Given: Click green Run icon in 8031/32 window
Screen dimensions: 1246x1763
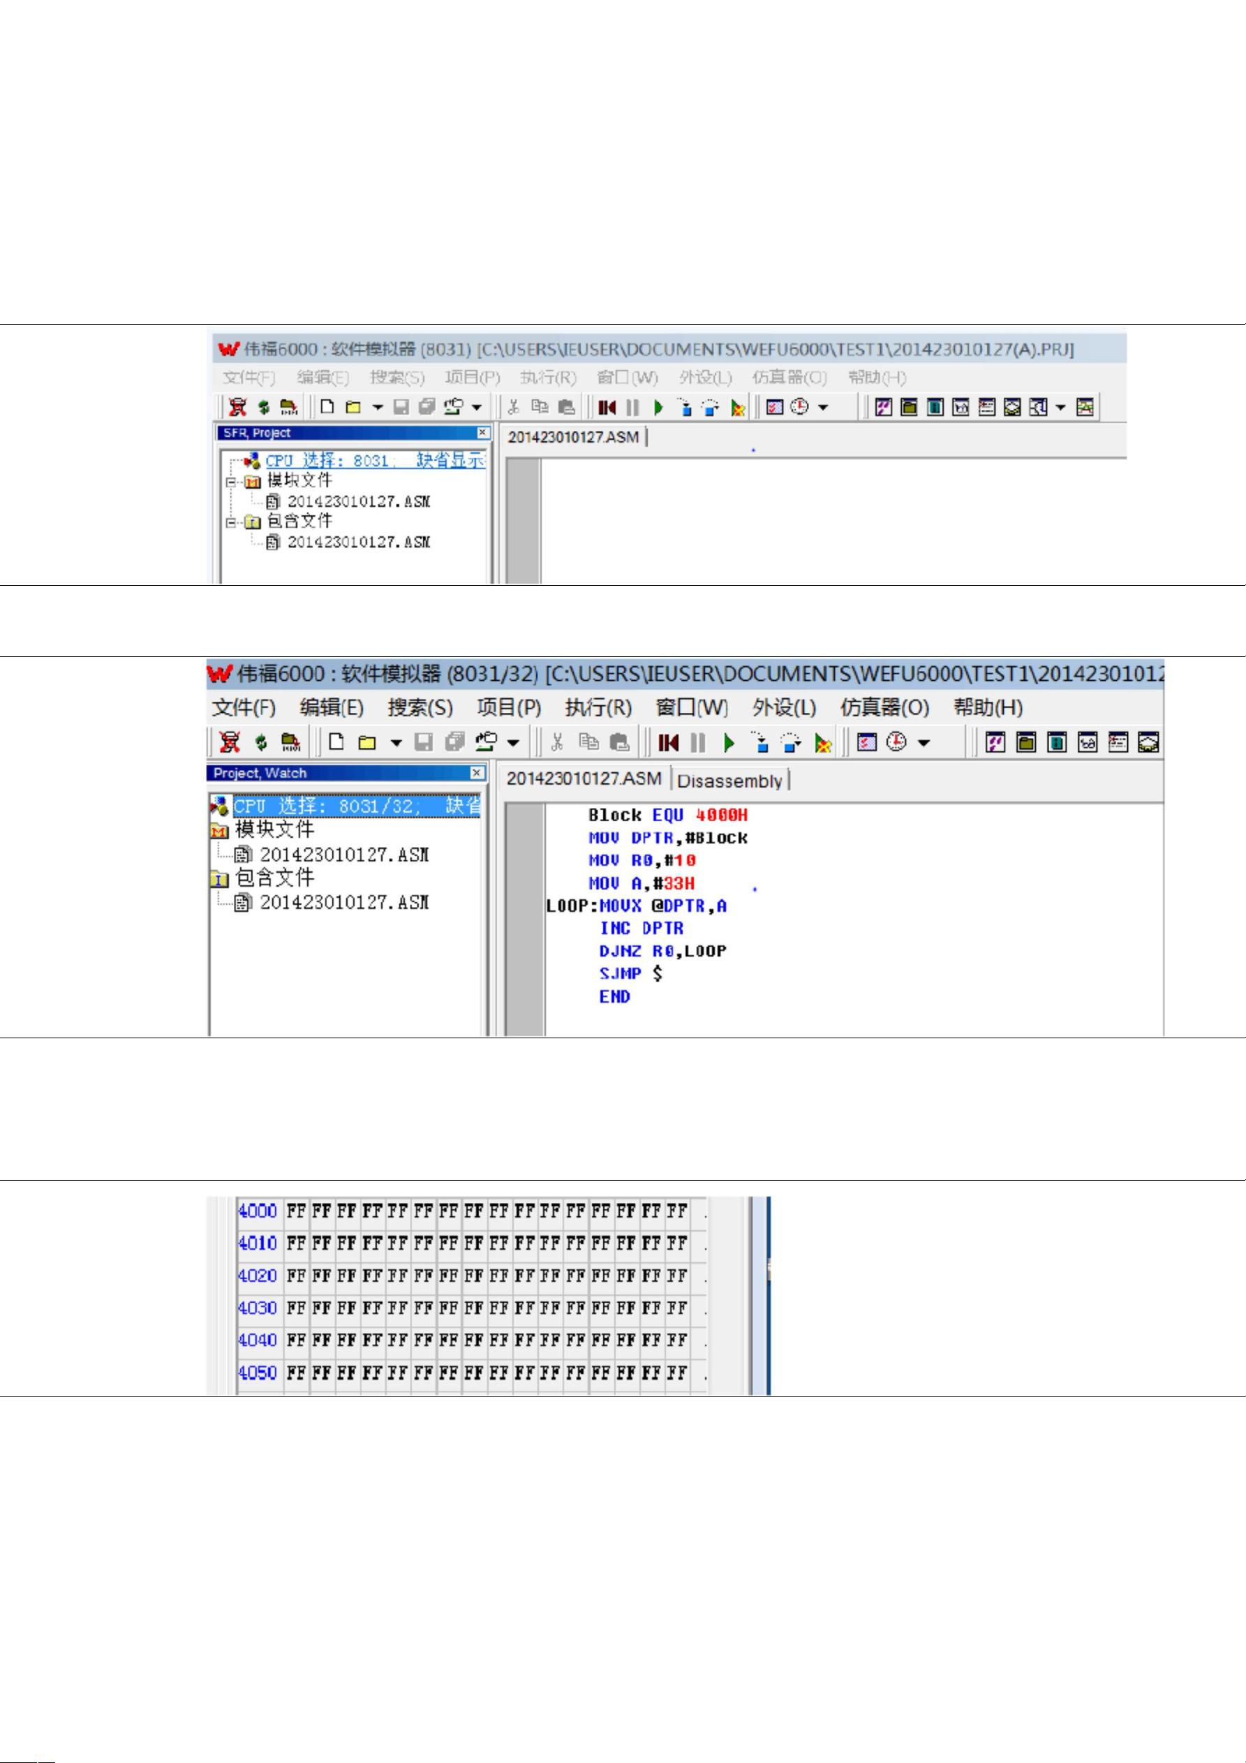Looking at the screenshot, I should [729, 742].
